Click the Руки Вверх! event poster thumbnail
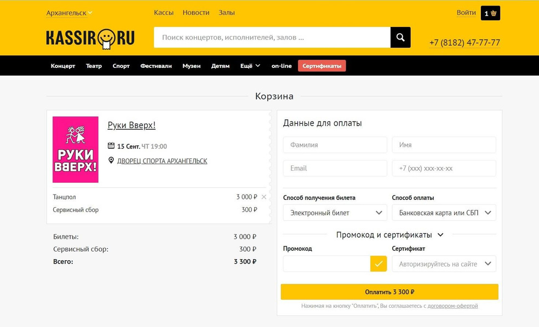539x327 pixels. pyautogui.click(x=76, y=149)
